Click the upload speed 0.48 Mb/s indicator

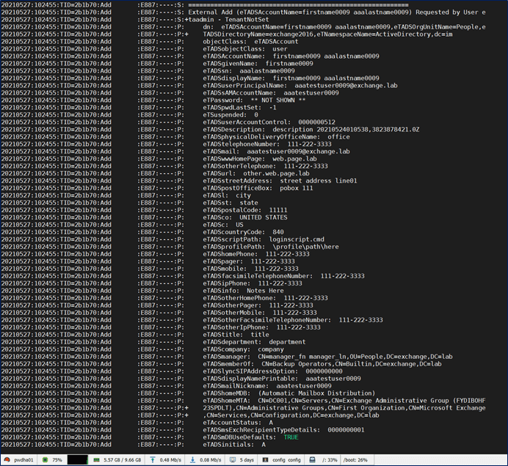pos(170,459)
